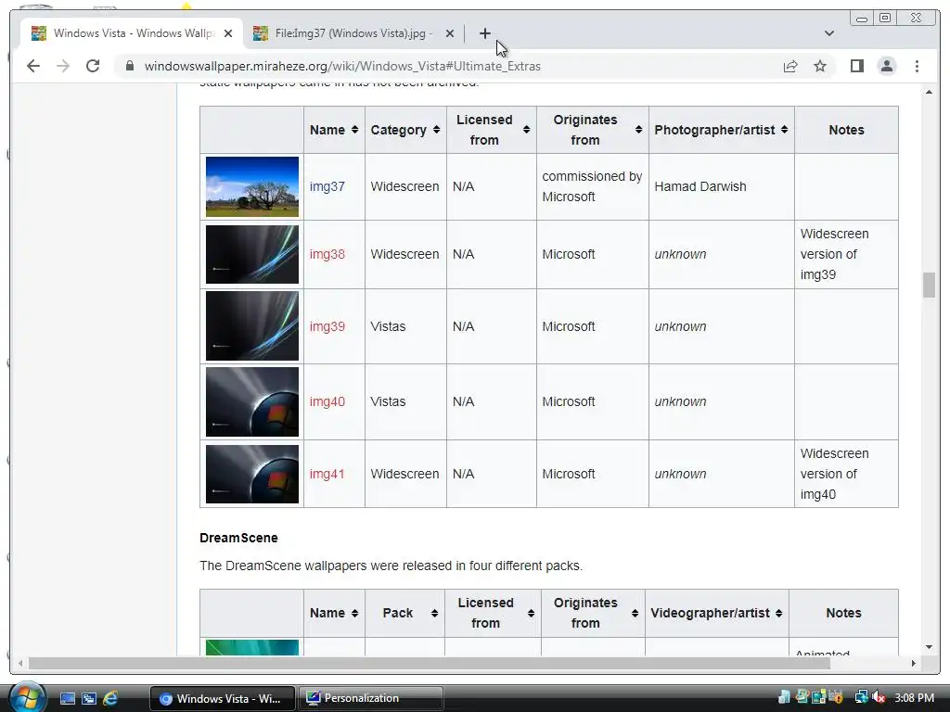
Task: Switch to the File:Img37 (Windows Vista).jpg tab
Action: [x=353, y=33]
